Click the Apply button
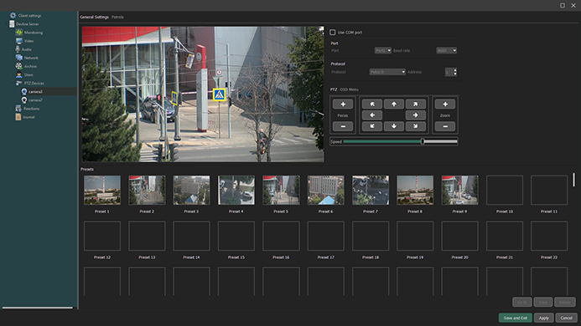Viewport: 581px width, 326px height. [x=543, y=318]
